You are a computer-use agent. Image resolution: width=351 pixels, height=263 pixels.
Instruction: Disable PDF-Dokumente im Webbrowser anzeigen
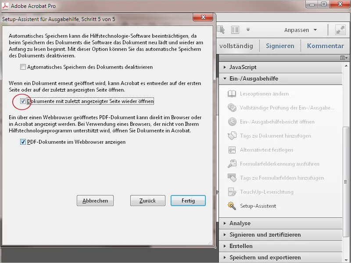click(x=23, y=142)
